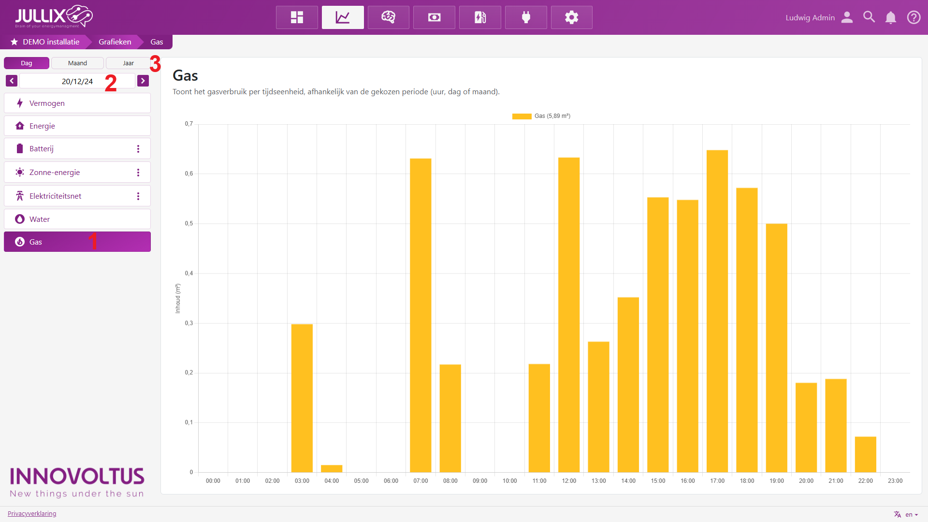Switch period to Maand
Viewport: 928px width, 522px height.
[x=77, y=63]
